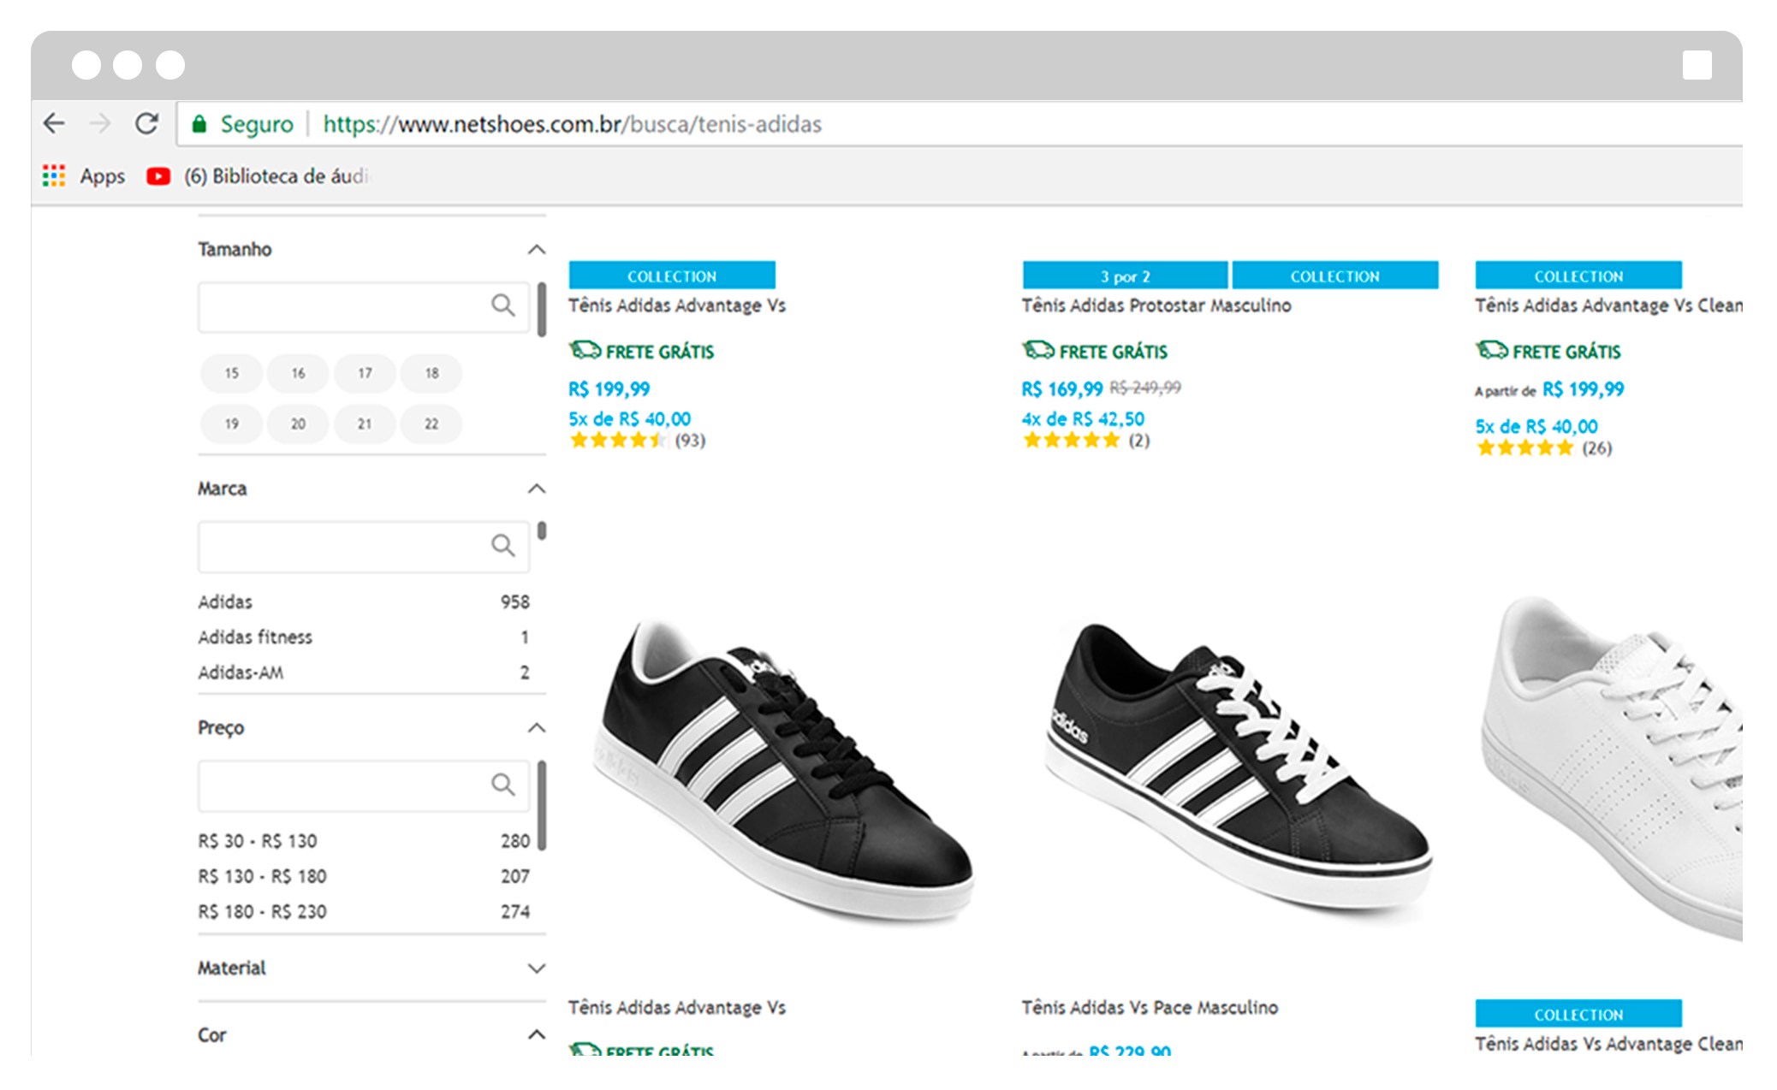This screenshot has height=1090, width=1777.
Task: Click FRETE GRÁTIS under Protostar Masculino
Action: (x=1095, y=352)
